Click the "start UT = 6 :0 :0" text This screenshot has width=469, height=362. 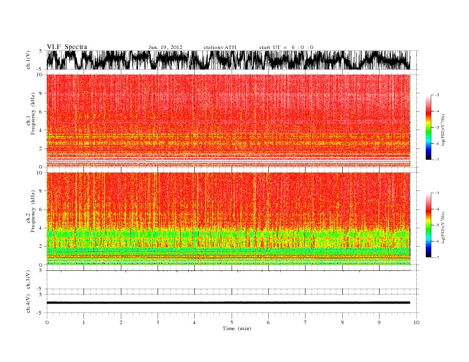[x=286, y=47]
